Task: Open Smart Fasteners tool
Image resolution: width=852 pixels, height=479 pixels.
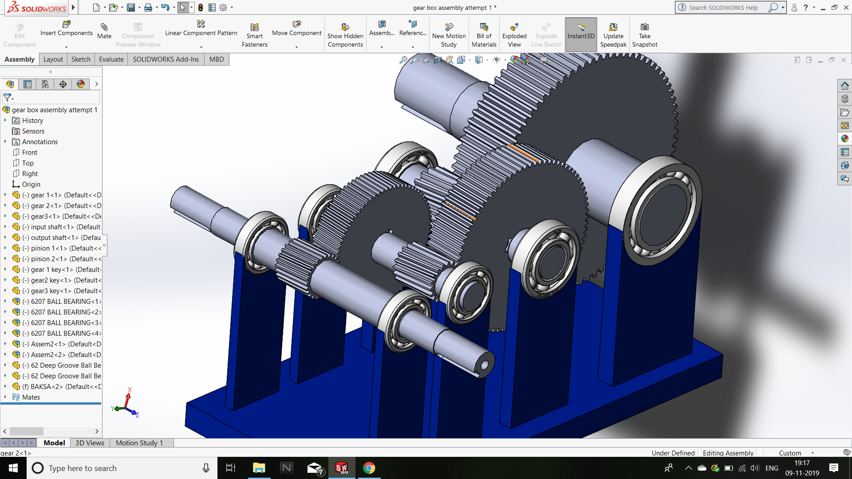Action: pyautogui.click(x=254, y=28)
